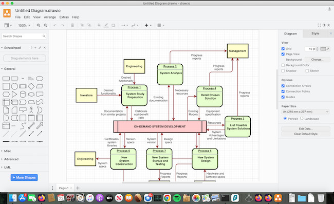Screen dimensions: 334x204
Task: Click the insert plus icon in toolbar
Action: 146,25
